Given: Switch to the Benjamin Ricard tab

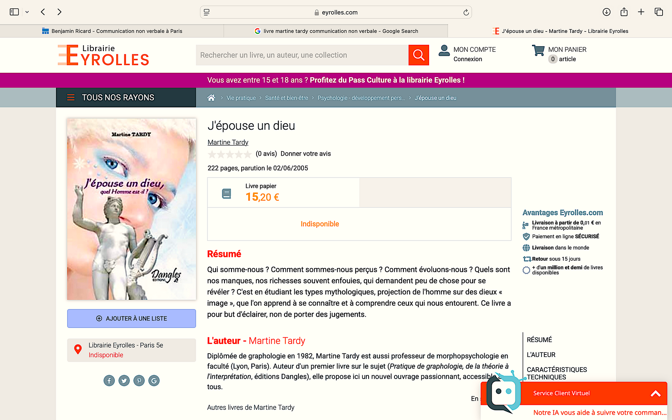Looking at the screenshot, I should click(112, 31).
